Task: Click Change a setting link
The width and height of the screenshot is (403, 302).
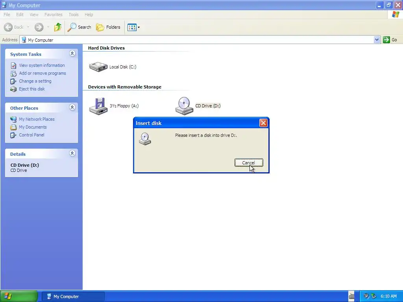Action: 35,81
